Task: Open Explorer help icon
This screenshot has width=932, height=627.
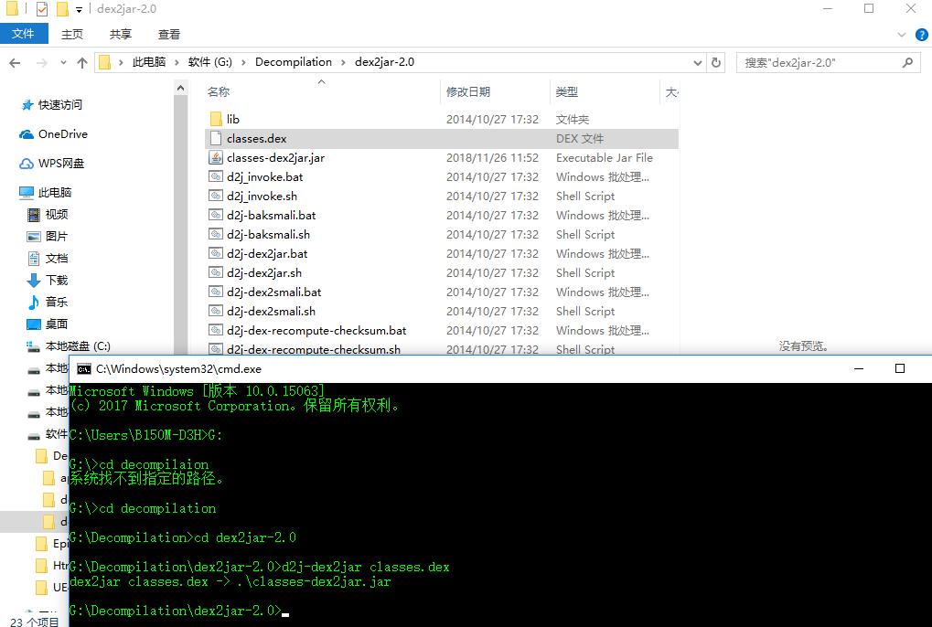Action: [x=921, y=35]
